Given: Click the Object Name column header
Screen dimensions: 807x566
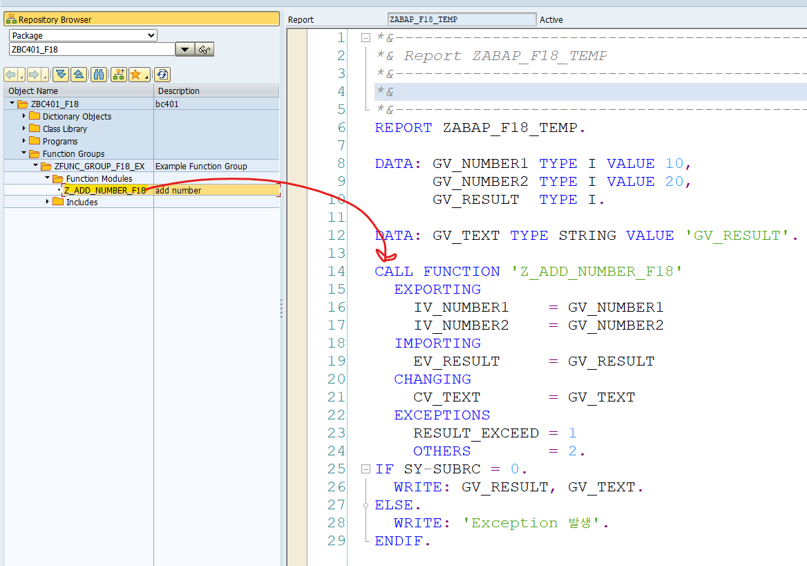Looking at the screenshot, I should pos(79,91).
